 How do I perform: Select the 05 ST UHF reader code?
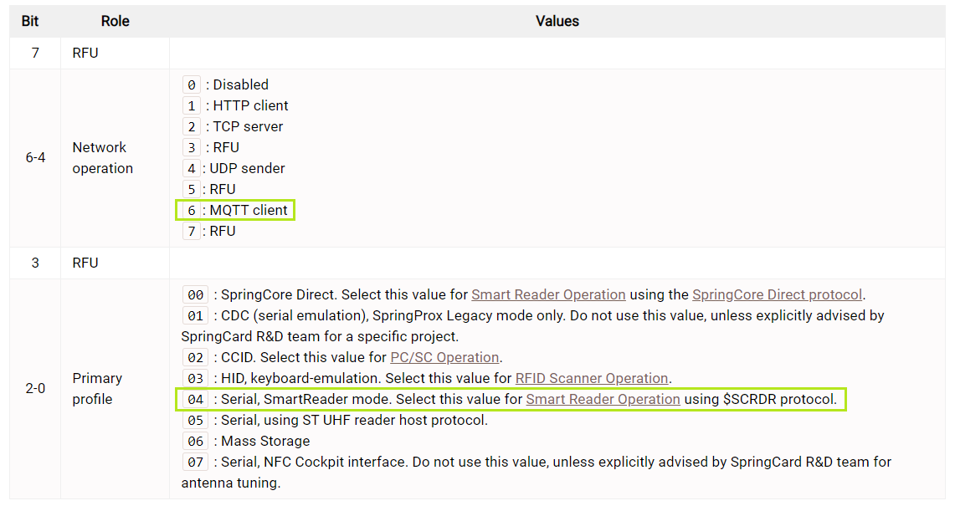click(195, 420)
